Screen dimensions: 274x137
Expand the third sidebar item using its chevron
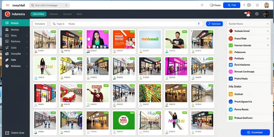(27, 36)
